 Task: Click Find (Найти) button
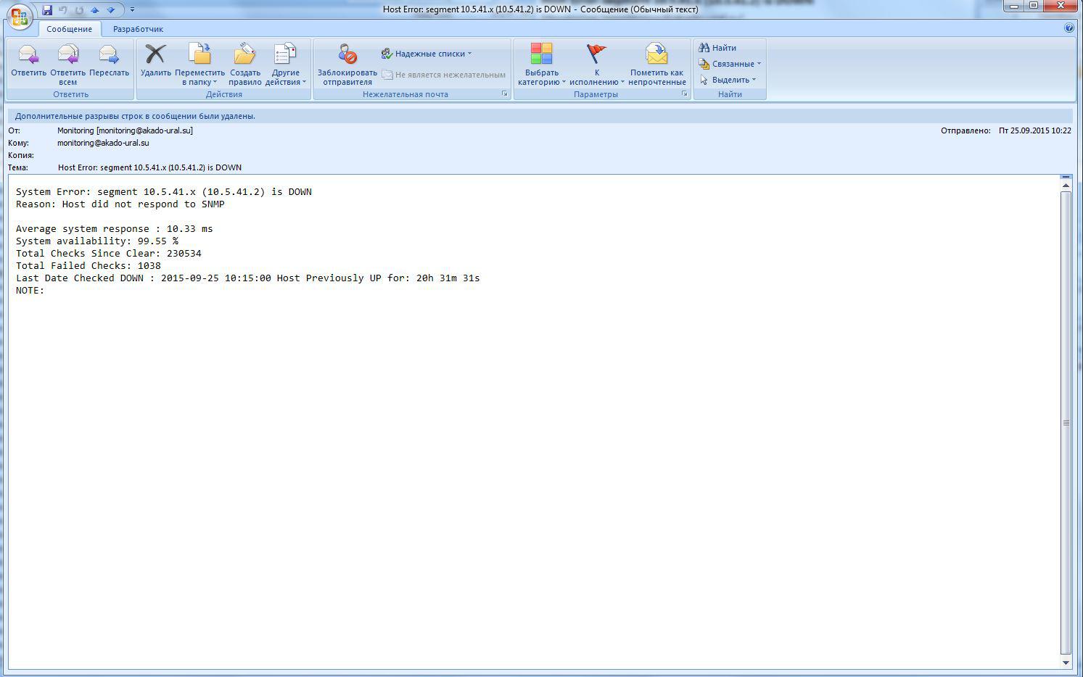click(717, 48)
